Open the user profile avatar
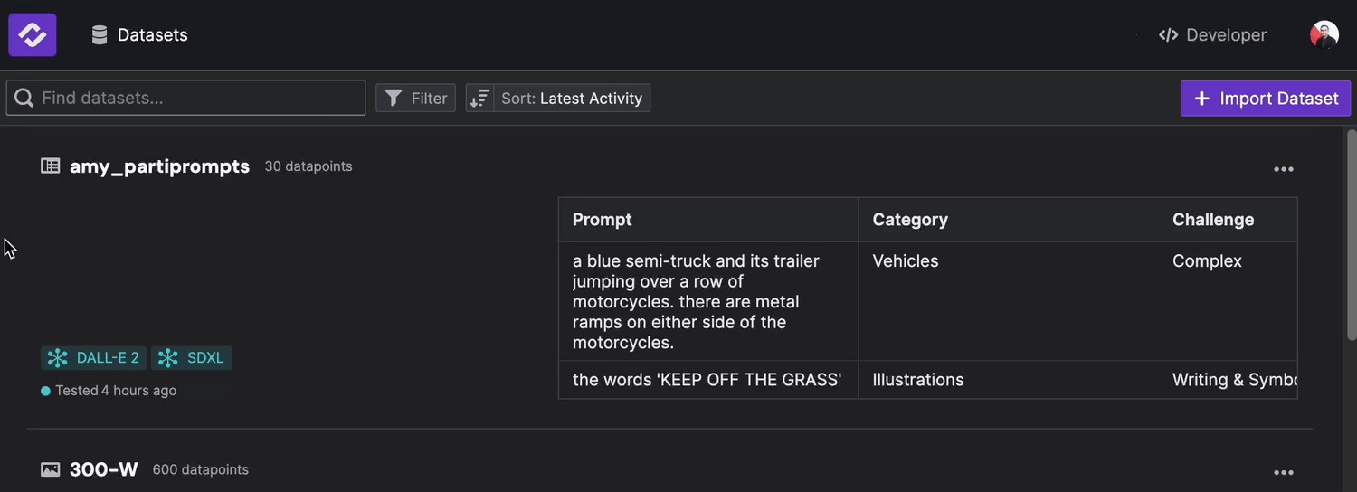 (x=1324, y=35)
